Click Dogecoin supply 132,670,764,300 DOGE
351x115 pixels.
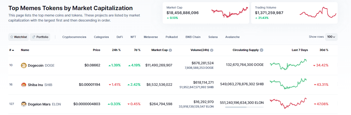tap(245, 65)
